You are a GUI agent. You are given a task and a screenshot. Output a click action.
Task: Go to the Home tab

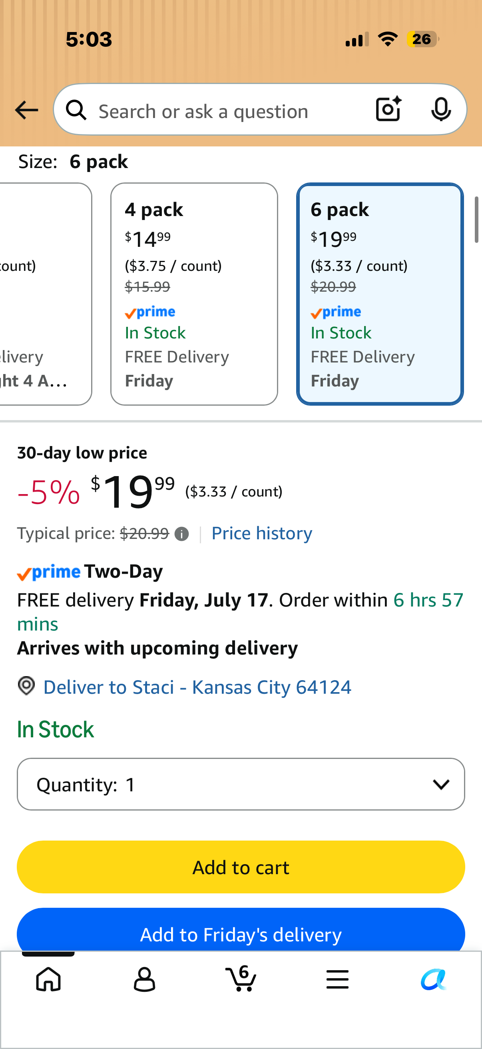48,979
